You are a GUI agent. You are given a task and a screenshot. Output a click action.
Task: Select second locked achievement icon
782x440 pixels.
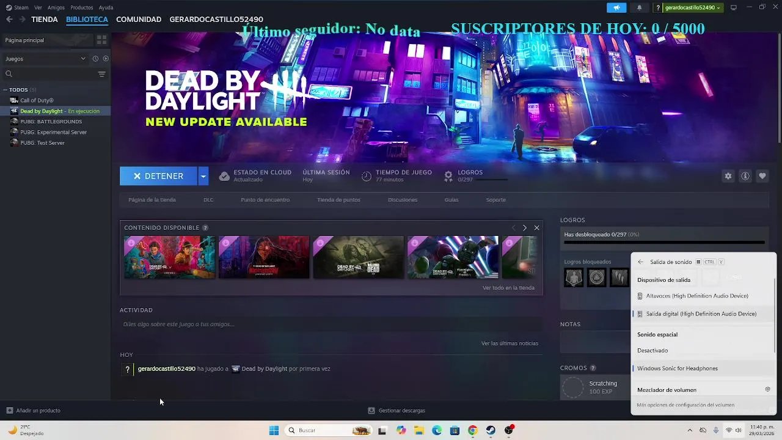point(596,277)
